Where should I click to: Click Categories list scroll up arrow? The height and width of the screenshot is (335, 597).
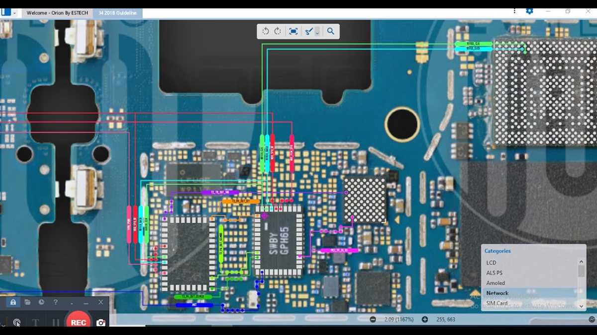coord(581,262)
